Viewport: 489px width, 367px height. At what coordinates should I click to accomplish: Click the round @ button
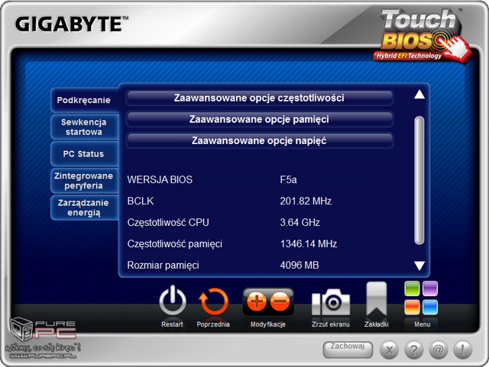(438, 349)
